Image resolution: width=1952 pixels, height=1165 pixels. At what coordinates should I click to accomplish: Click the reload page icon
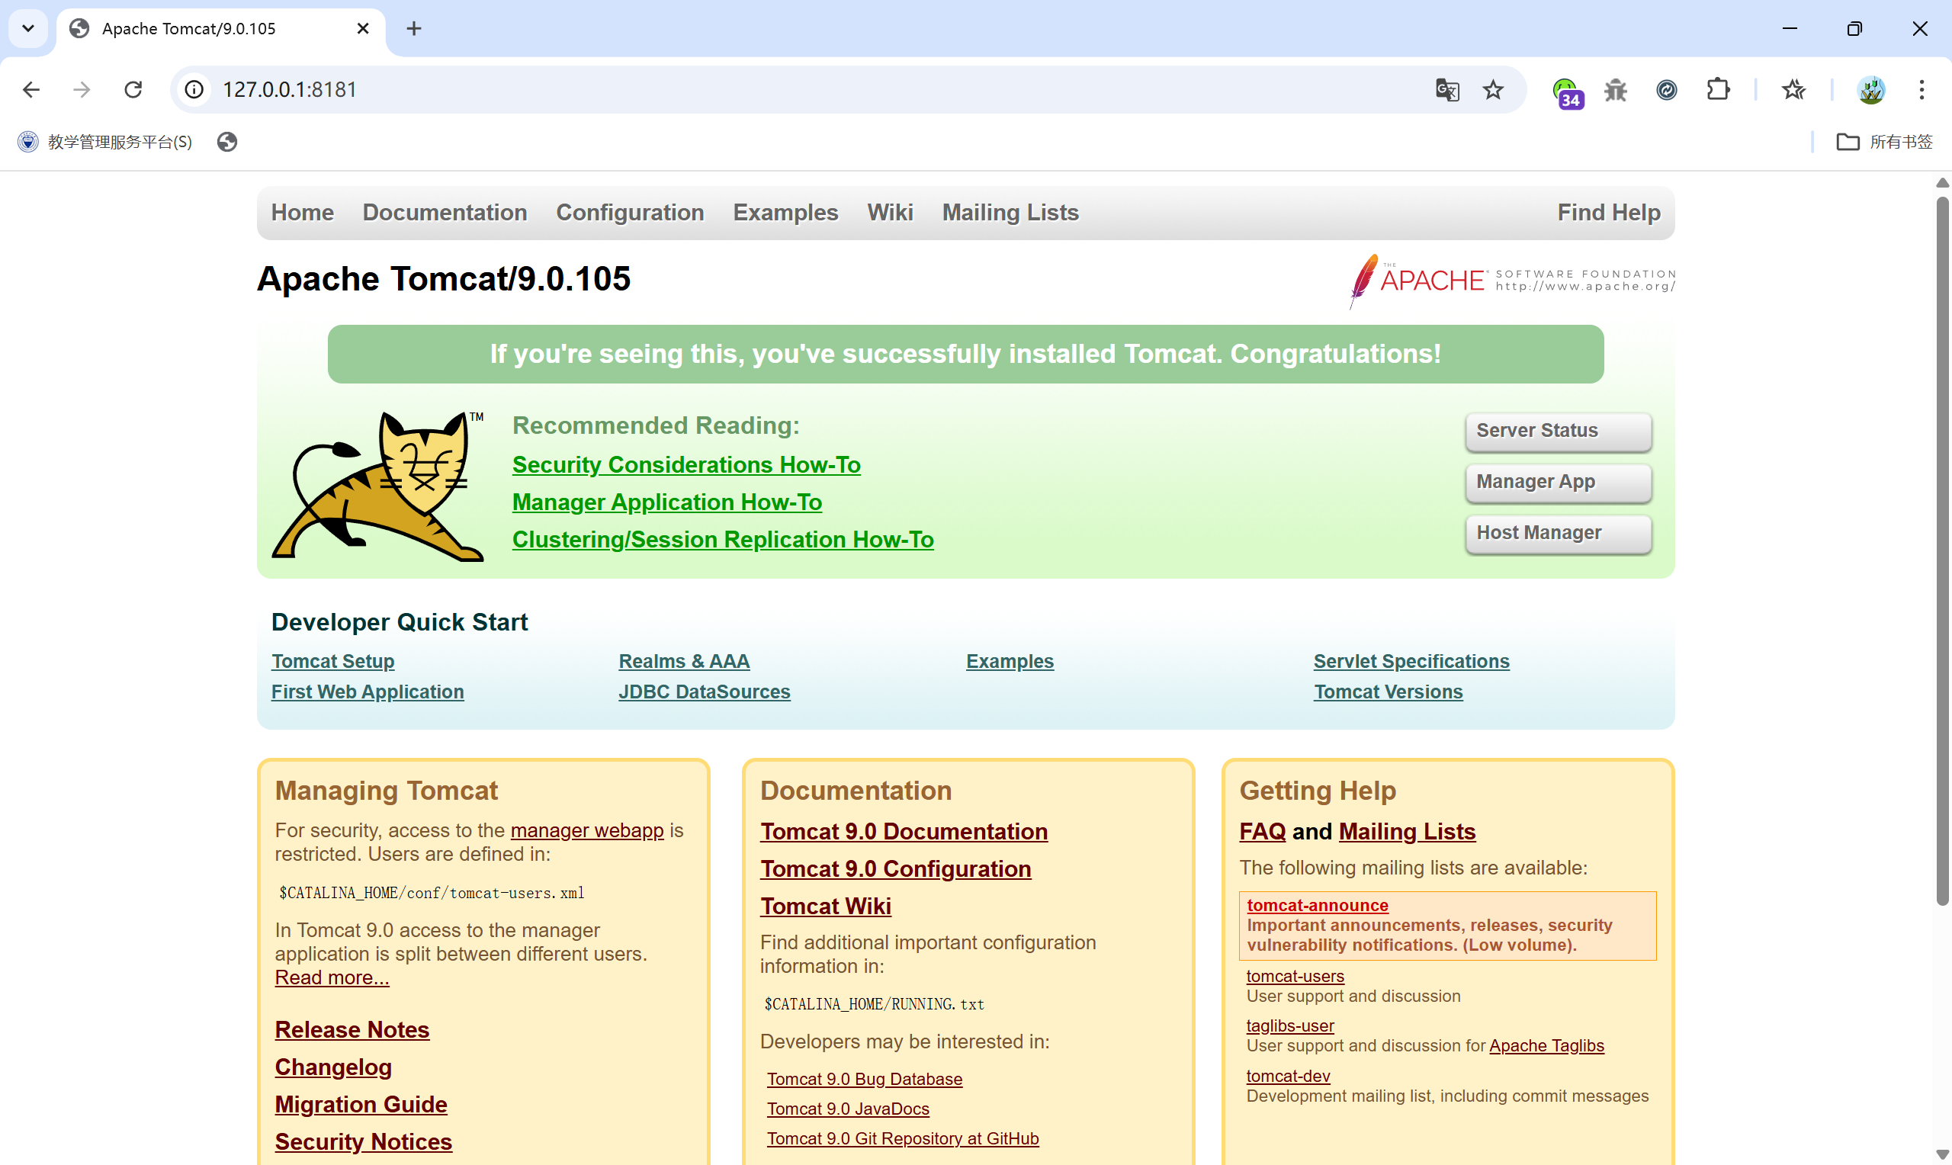pyautogui.click(x=133, y=89)
